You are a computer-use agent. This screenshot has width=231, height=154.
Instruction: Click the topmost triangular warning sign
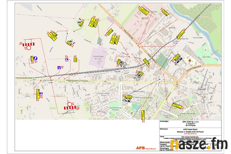[x=79, y=23]
